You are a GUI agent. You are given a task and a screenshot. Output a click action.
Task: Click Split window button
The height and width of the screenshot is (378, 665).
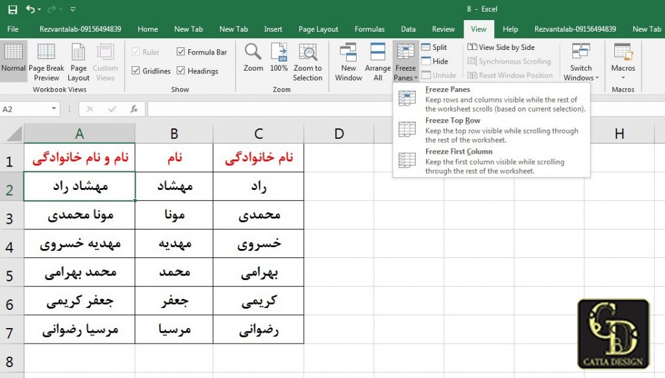click(434, 47)
